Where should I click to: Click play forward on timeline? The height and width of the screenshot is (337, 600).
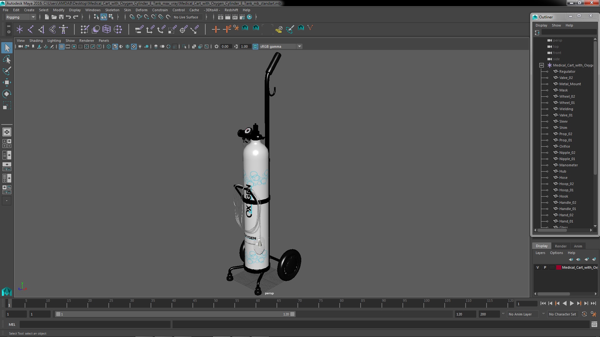pyautogui.click(x=572, y=303)
